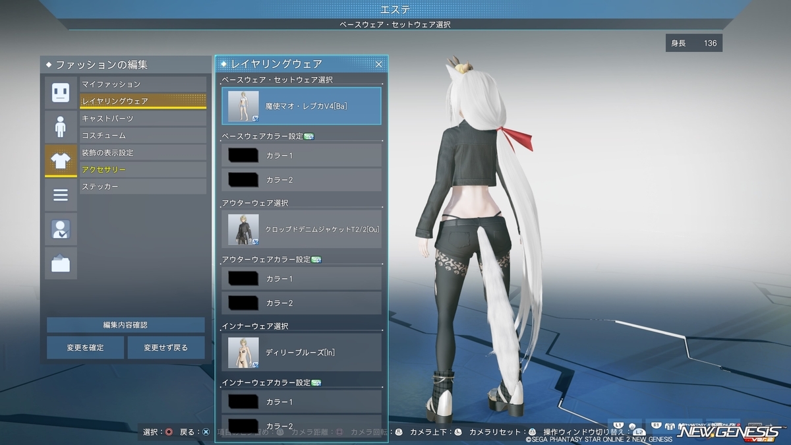The height and width of the screenshot is (445, 791).
Task: Open outerwear カラー1 color swatch
Action: point(243,279)
